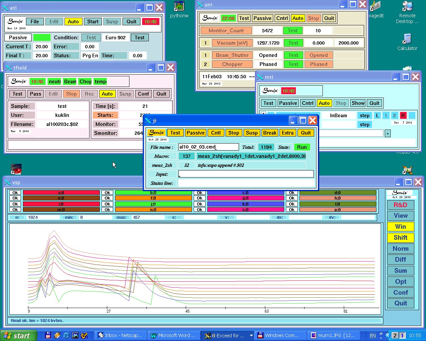Viewport: 426px width, 341px height.
Task: Click the orange f;0 channel color bar
Action: (153, 198)
